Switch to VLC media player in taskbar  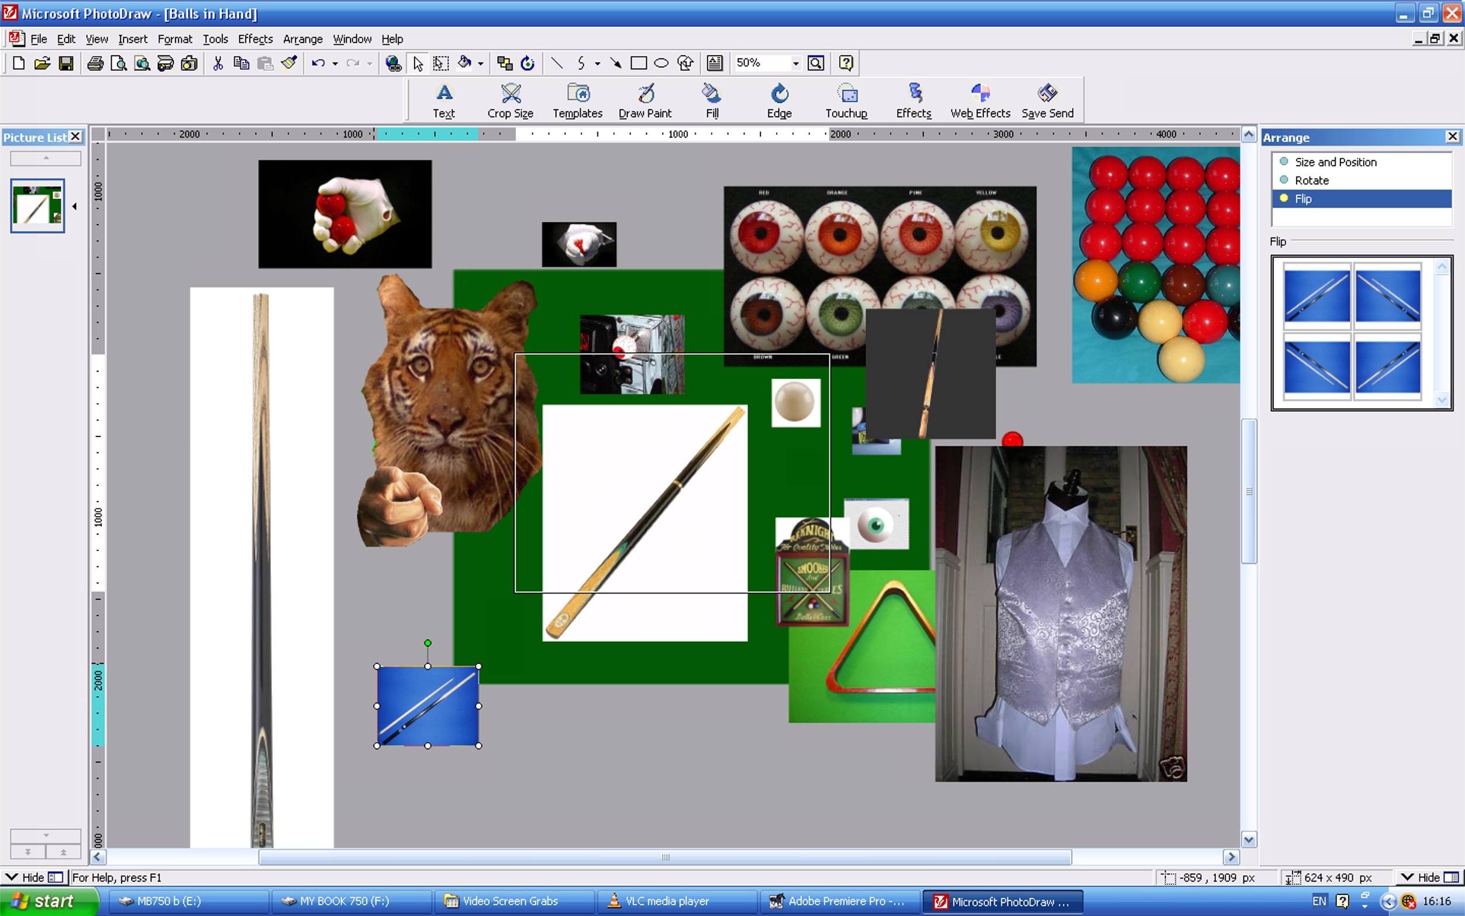[x=666, y=901]
